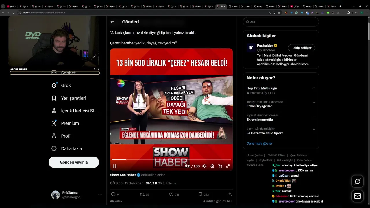Enter fullscreen video mode
The width and height of the screenshot is (370, 208).
[x=228, y=166]
